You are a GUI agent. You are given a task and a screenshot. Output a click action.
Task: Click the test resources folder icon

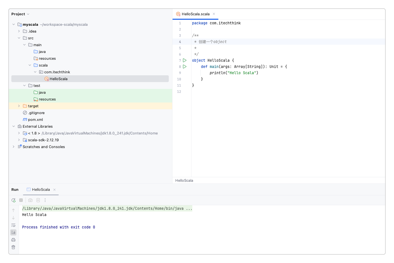[36, 99]
